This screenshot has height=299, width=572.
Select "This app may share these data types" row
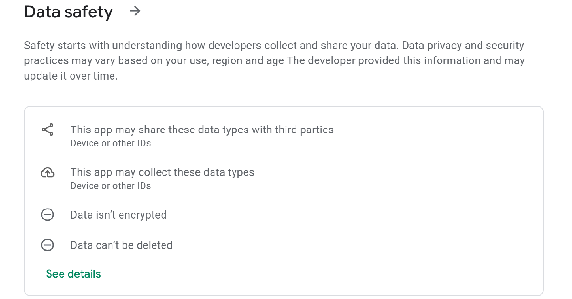(202, 130)
